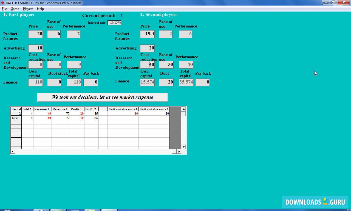
Task: Select second player's R&D Performance field
Action: tap(186, 65)
